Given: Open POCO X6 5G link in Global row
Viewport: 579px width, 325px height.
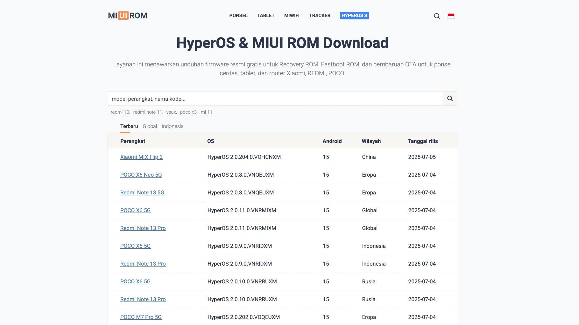Looking at the screenshot, I should pos(135,210).
